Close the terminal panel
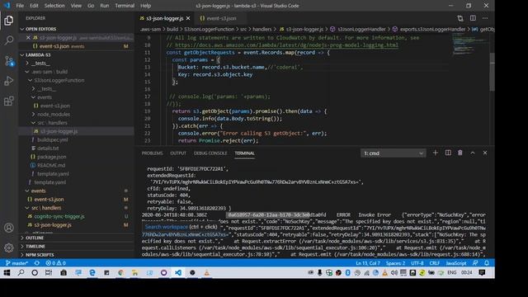Viewport: 528px width, 297px height. (485, 153)
